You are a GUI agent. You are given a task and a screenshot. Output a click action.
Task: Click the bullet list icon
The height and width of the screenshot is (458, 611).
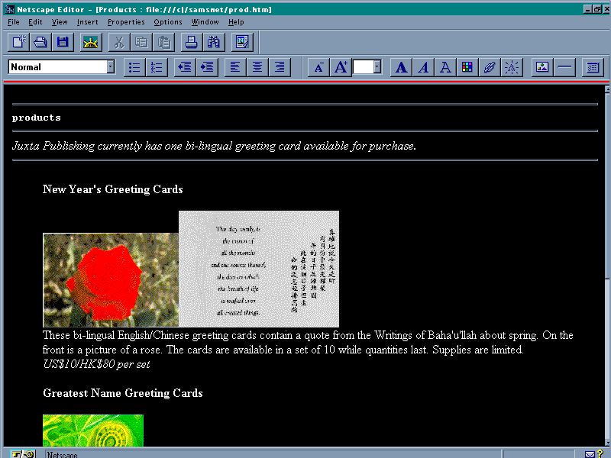click(134, 67)
